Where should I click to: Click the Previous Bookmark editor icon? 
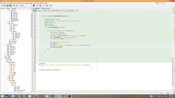(63, 11)
